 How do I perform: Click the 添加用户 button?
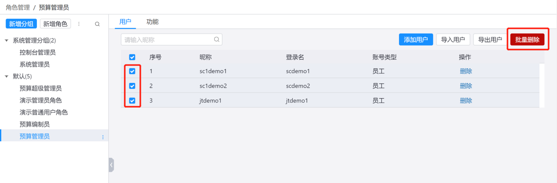(x=416, y=40)
